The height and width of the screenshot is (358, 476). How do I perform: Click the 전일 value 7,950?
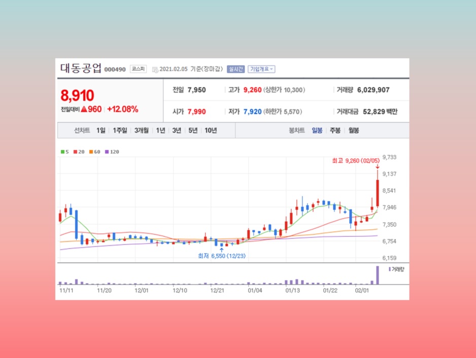click(197, 90)
